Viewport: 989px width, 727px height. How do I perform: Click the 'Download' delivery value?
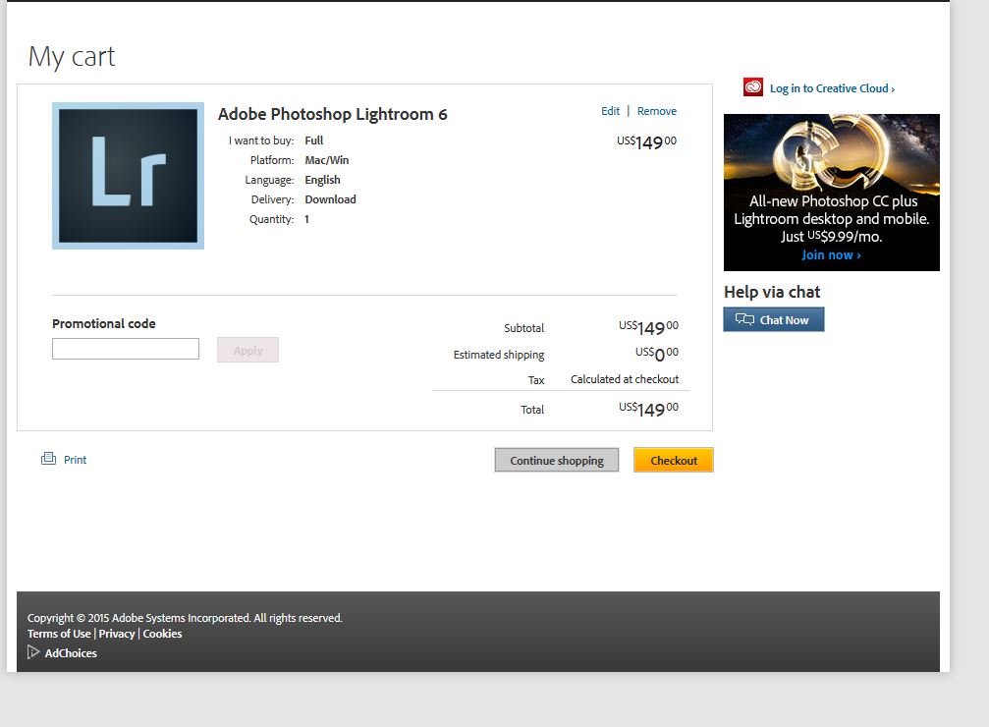(331, 199)
